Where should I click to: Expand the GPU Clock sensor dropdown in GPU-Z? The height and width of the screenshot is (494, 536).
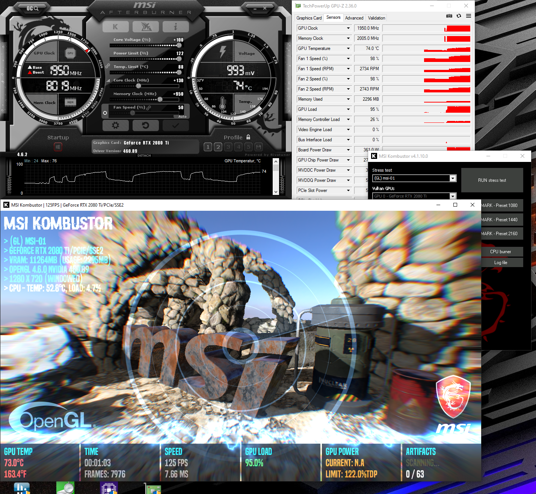pos(348,28)
